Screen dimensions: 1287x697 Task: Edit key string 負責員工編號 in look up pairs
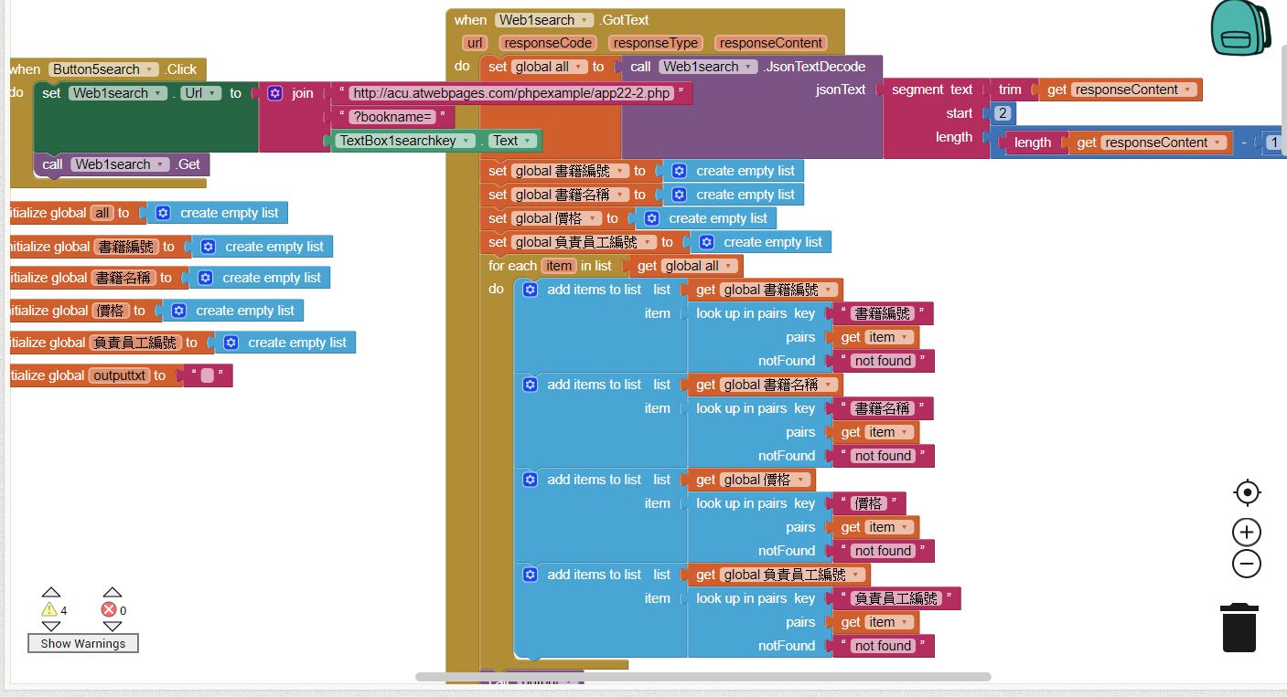(896, 598)
